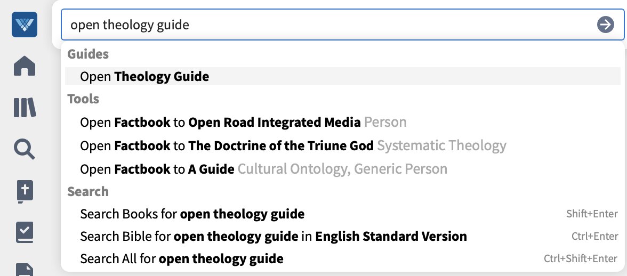Open the checkmark Guides icon in sidebar
627x276 pixels.
[x=25, y=232]
